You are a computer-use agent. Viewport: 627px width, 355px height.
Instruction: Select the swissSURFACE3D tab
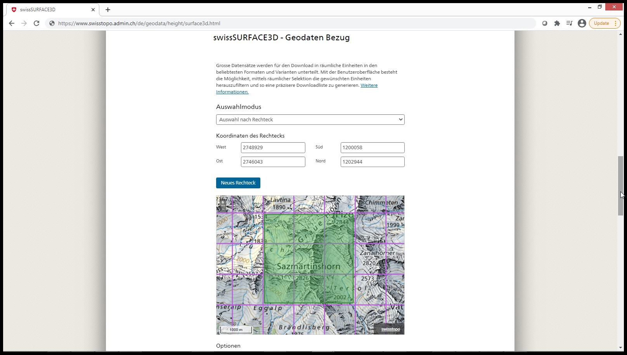53,10
